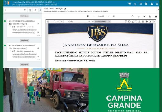This screenshot has width=162, height=112.
Task: Go to previous document arrow
Action: (94, 16)
